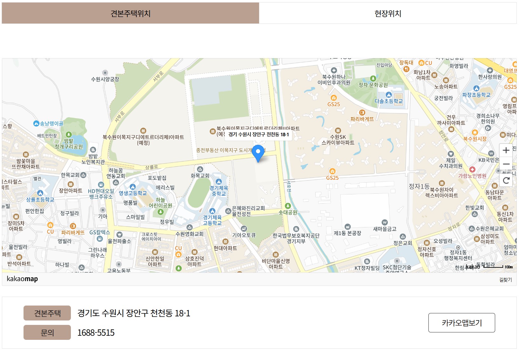Click the 율천파출소 police icon
This screenshot has height=350, width=519.
click(119, 235)
